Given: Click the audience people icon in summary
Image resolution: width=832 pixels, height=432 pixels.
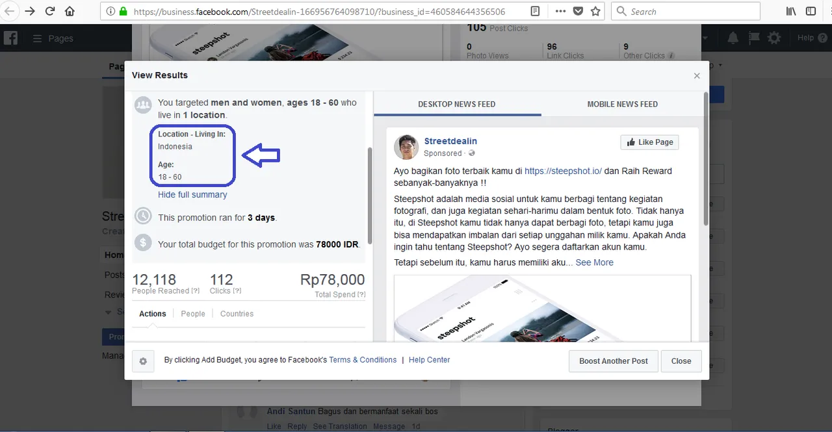Looking at the screenshot, I should (143, 104).
